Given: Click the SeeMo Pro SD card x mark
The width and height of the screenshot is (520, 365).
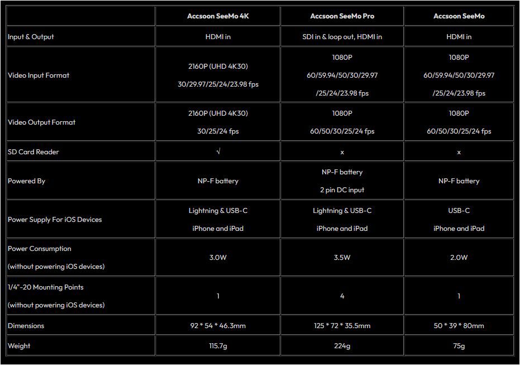Looking at the screenshot, I should pos(342,152).
